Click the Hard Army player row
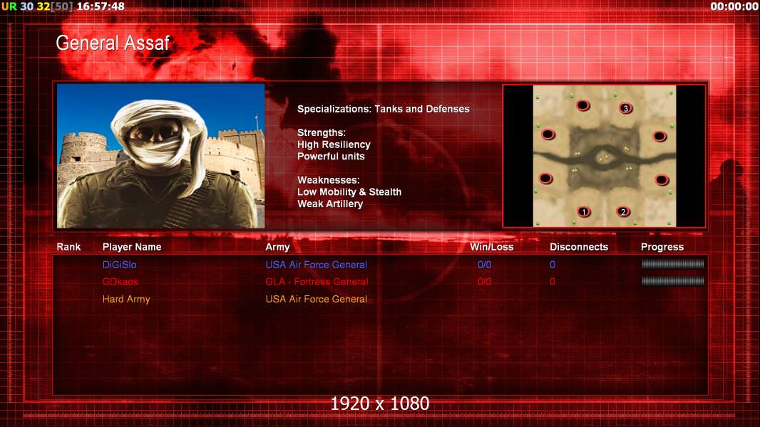 [126, 299]
